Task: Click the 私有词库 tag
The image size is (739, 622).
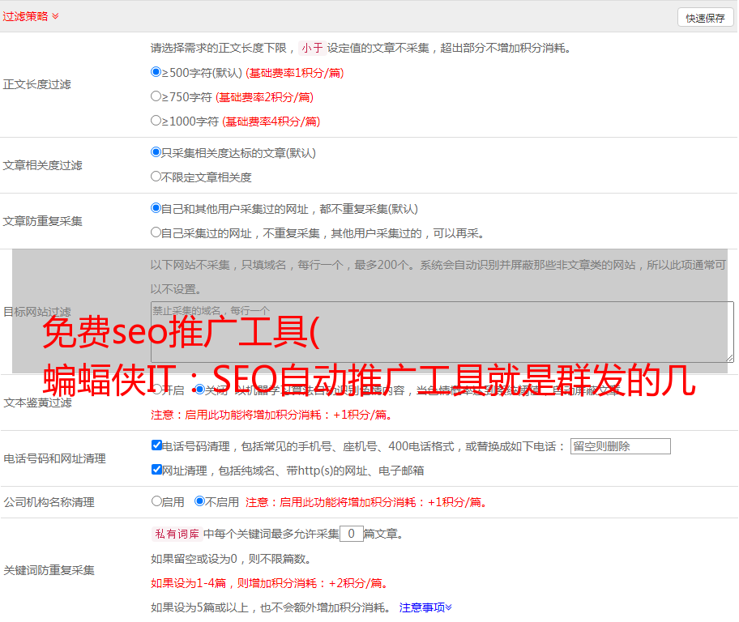Action: click(177, 534)
